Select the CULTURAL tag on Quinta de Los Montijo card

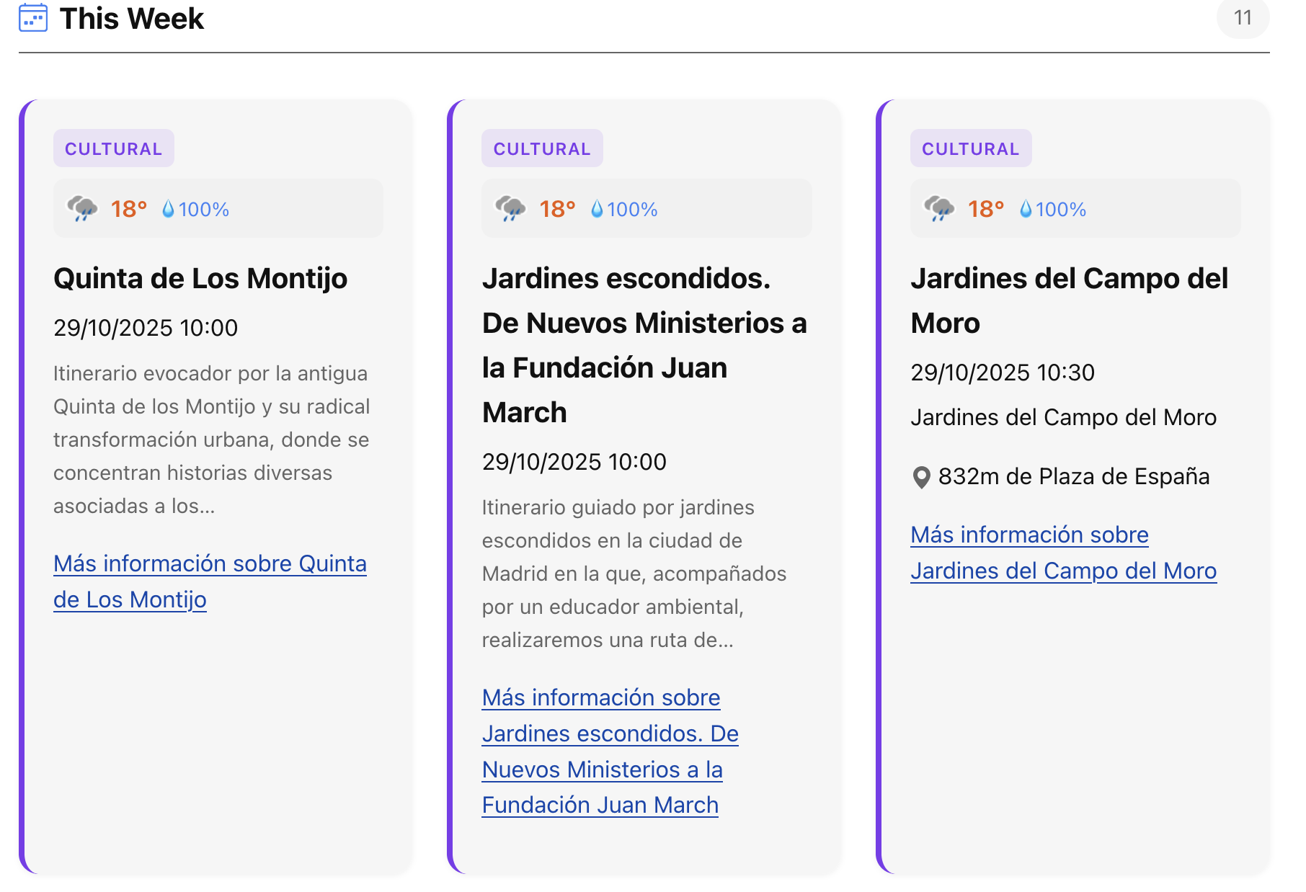[113, 148]
